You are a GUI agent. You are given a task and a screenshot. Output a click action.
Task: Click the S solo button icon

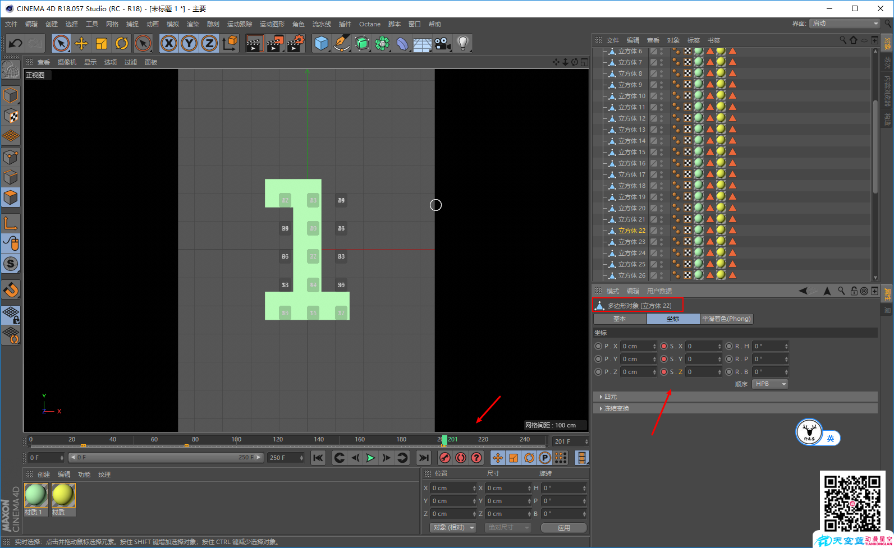coord(11,264)
